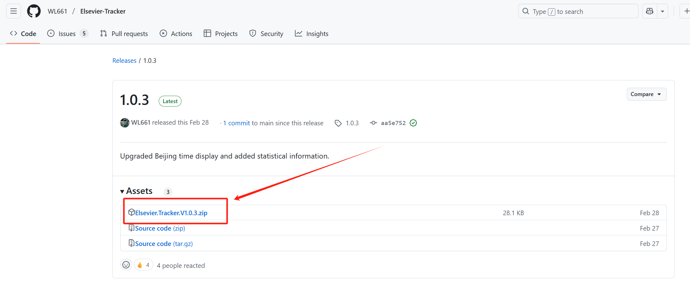Click Feb 27 date of Source code (tar.gz)
The image size is (690, 286).
click(649, 244)
